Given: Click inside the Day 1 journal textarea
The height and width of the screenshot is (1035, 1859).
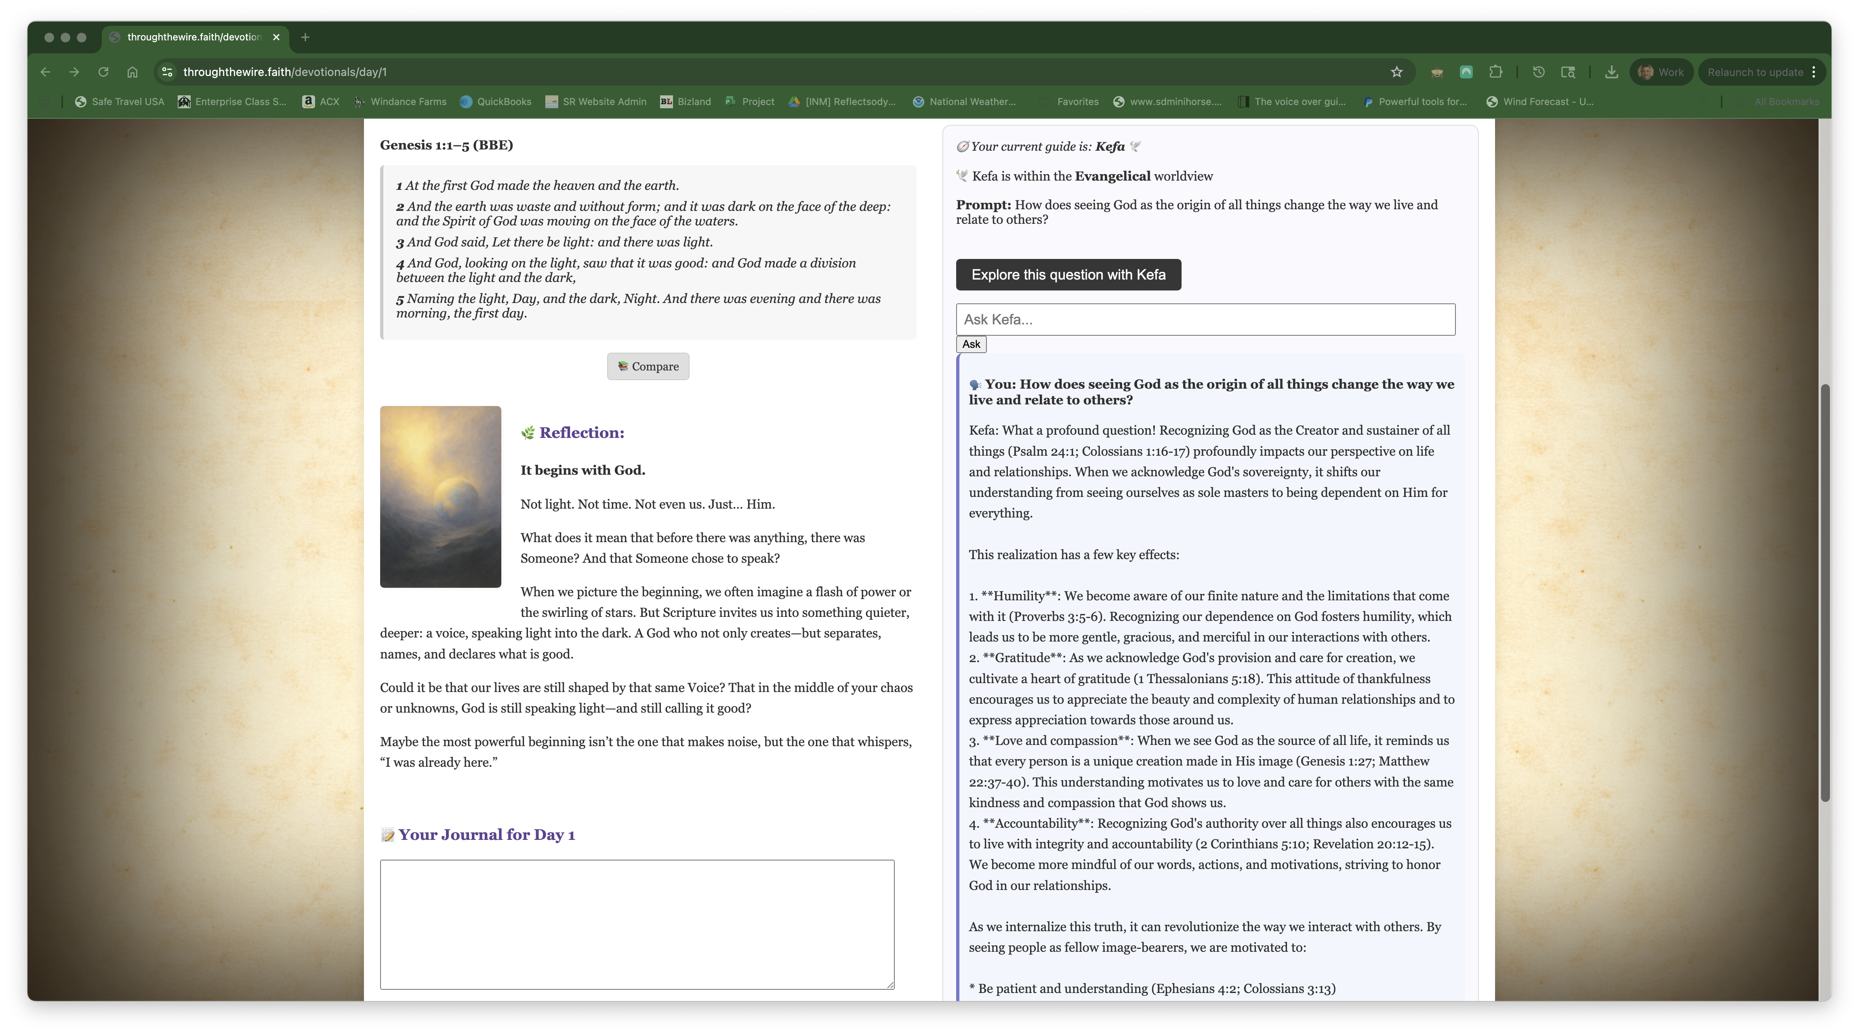Looking at the screenshot, I should coord(637,924).
